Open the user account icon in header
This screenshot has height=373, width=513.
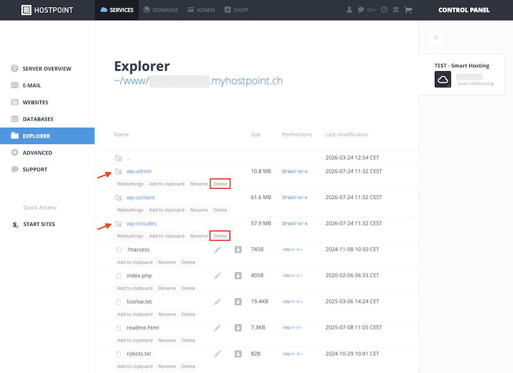click(349, 10)
